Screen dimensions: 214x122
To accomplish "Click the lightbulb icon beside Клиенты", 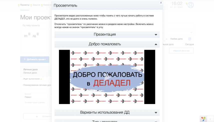I will [x=42, y=5].
